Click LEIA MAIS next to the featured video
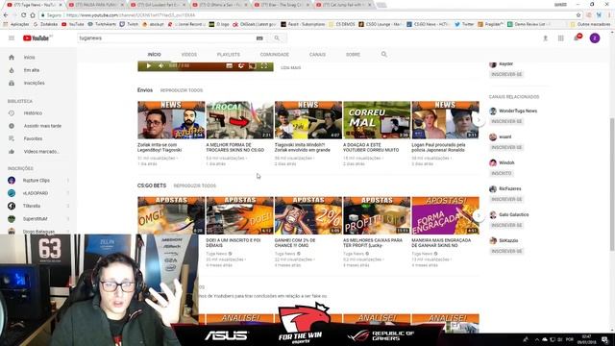The width and height of the screenshot is (615, 346). click(x=291, y=68)
